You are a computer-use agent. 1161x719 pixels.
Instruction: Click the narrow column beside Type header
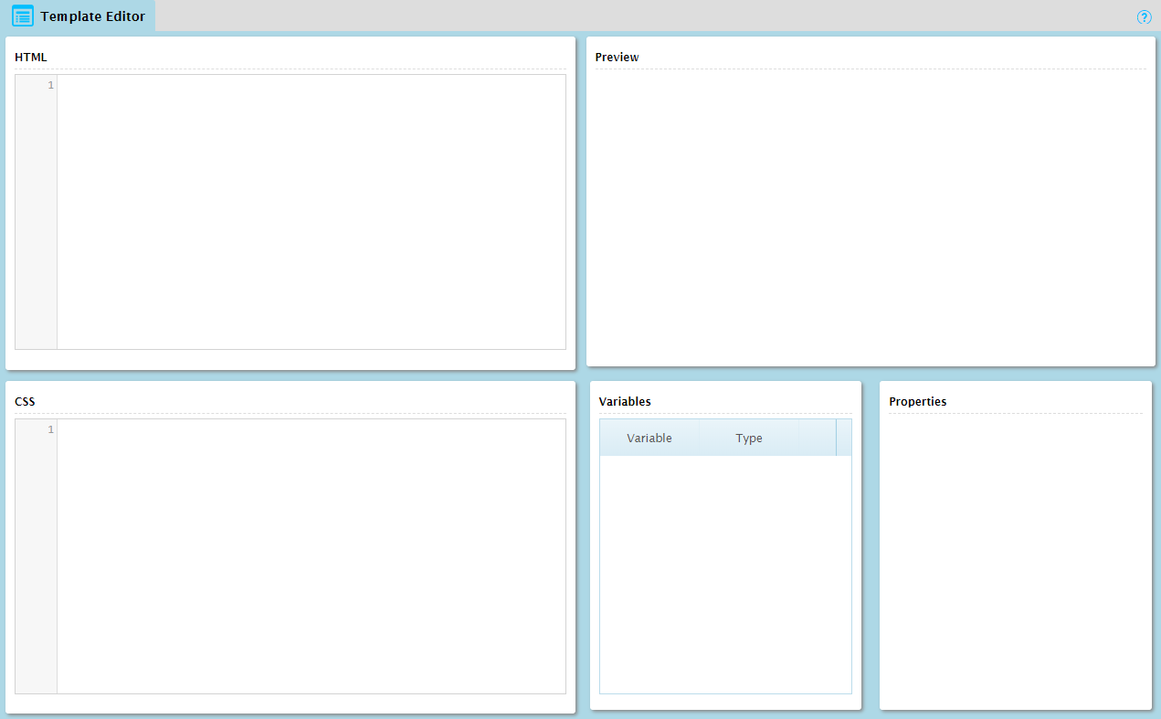(845, 438)
